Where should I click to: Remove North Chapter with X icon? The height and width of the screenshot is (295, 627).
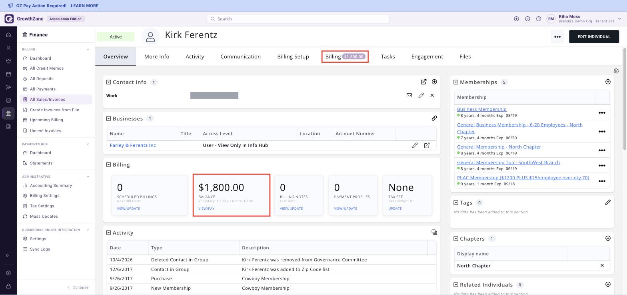point(602,265)
